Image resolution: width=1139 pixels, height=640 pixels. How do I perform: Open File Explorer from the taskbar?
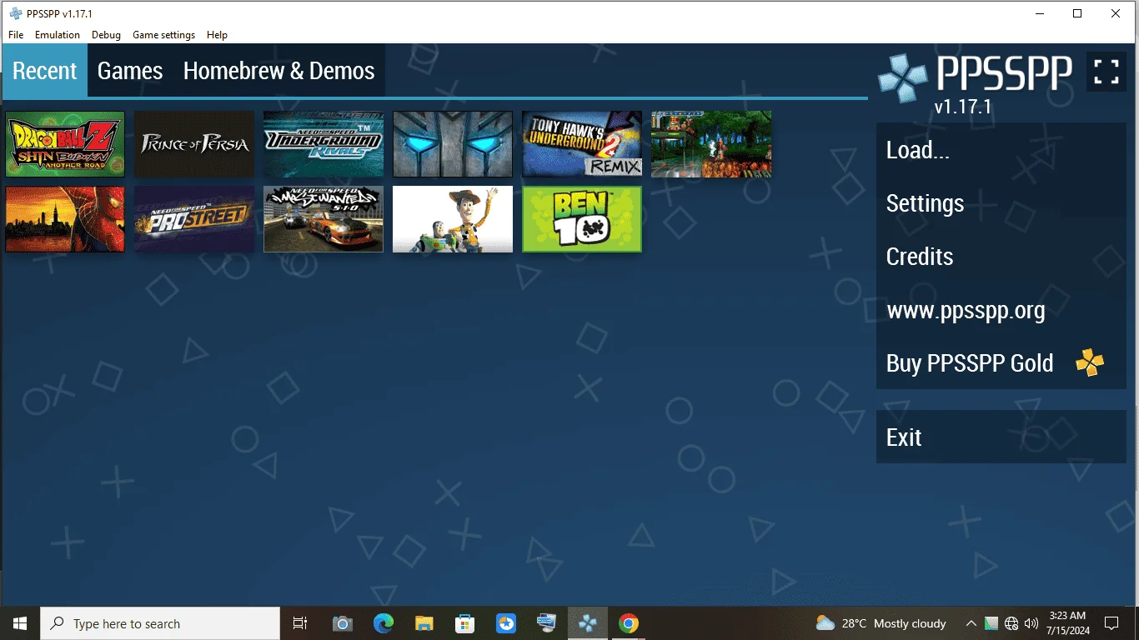424,623
